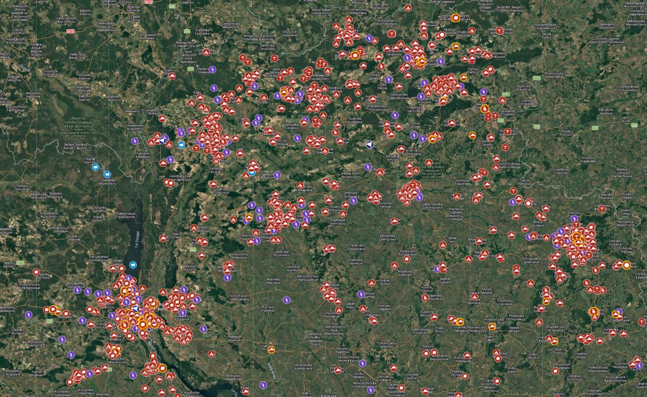Select yellow-ringed marker at Krasna Luka

(492, 326)
